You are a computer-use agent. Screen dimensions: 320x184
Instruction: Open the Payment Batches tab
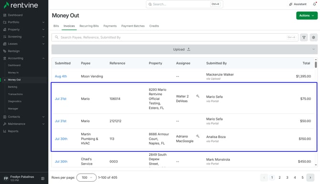click(133, 26)
